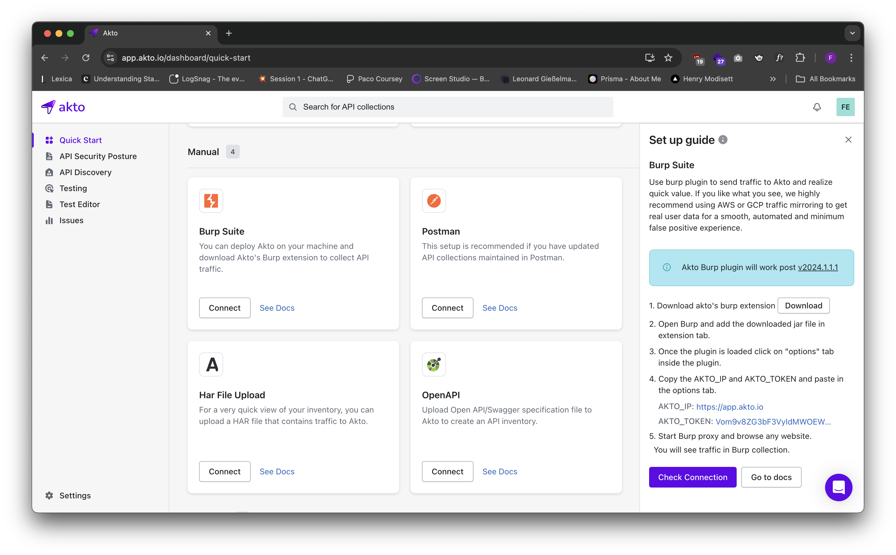Click the notification bell icon
The image size is (896, 555).
tap(817, 107)
